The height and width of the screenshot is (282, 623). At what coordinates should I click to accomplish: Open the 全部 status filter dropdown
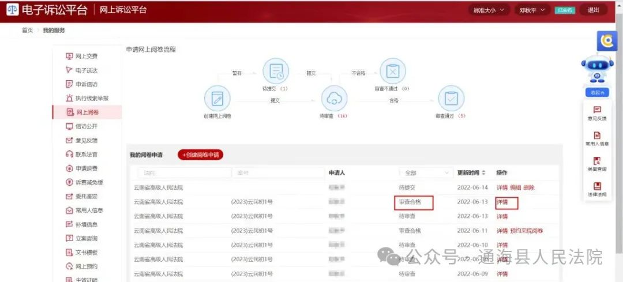tap(426, 173)
